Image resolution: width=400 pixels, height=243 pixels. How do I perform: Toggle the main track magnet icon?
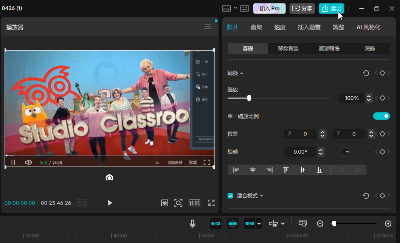coord(216,224)
